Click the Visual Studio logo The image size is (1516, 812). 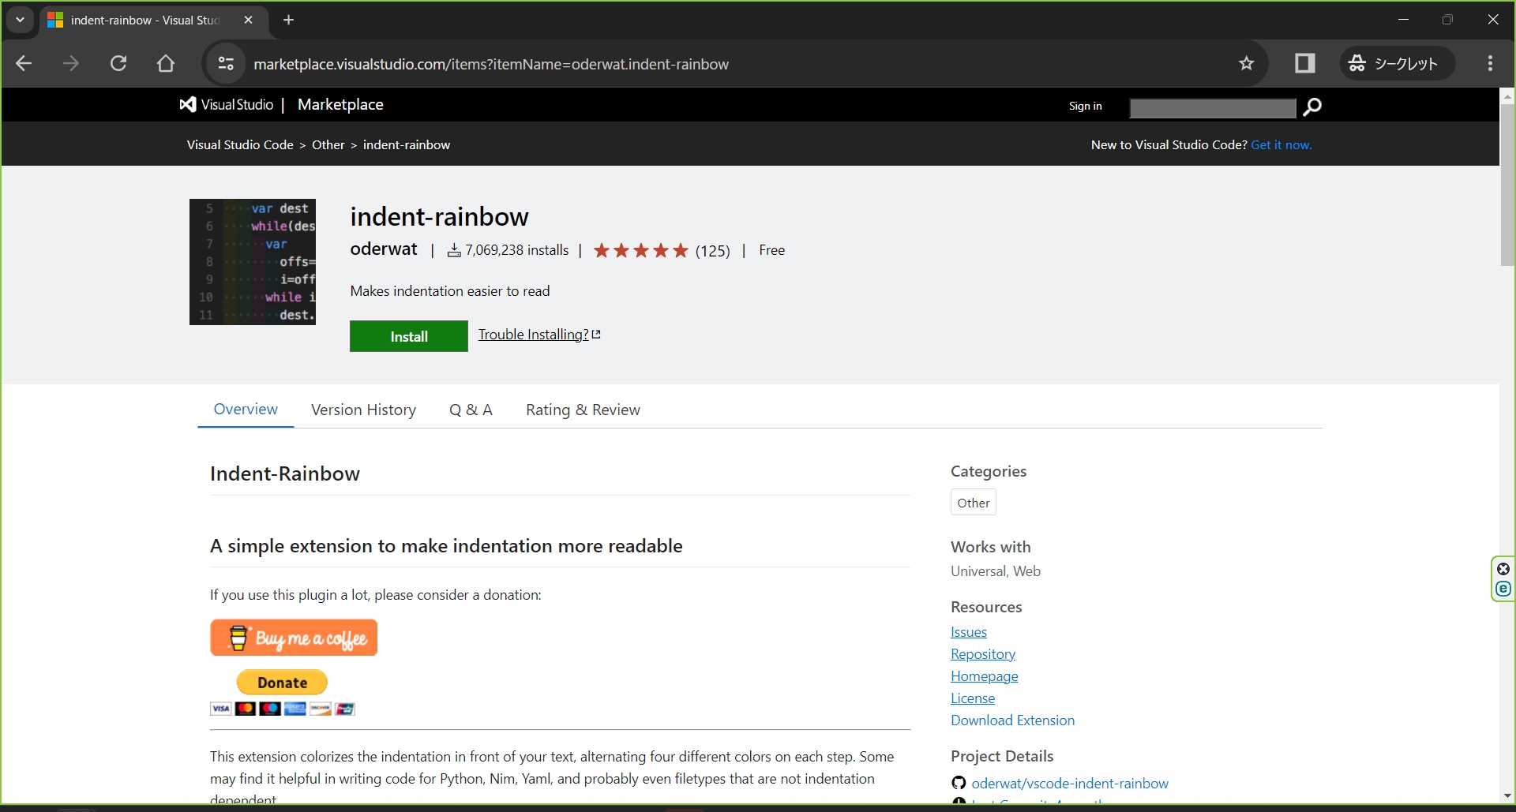227,105
